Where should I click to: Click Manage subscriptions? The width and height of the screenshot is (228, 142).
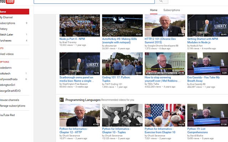(13, 106)
